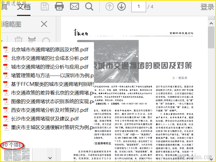Click PDF icon beside 西安市交通拥堵分析
Screen dimensions: 216x162
(x=6, y=110)
